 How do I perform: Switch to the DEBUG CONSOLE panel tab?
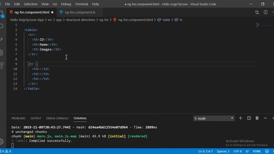coord(57,118)
